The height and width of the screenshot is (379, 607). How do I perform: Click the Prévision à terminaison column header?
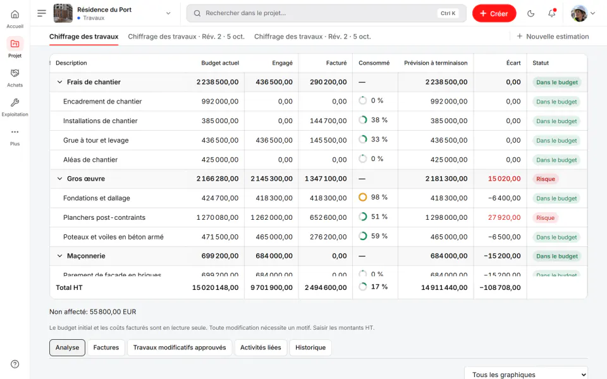click(436, 63)
